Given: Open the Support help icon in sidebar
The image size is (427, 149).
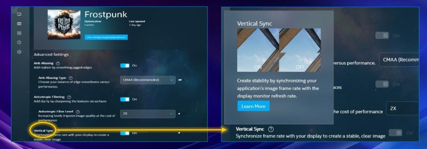Looking at the screenshot, I should [19, 42].
